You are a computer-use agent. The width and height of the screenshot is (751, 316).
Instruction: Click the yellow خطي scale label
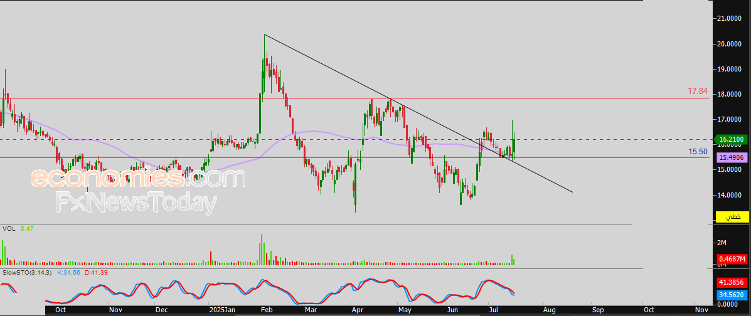pyautogui.click(x=732, y=217)
